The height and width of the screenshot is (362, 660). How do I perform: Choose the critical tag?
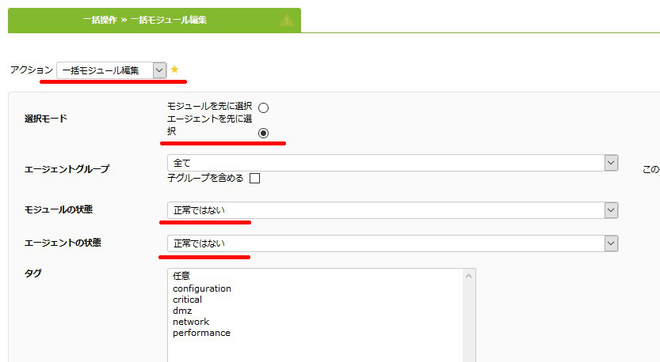[x=187, y=300]
